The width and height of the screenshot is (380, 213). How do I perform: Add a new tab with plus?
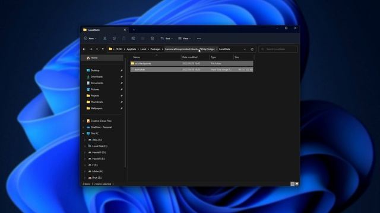(x=134, y=30)
